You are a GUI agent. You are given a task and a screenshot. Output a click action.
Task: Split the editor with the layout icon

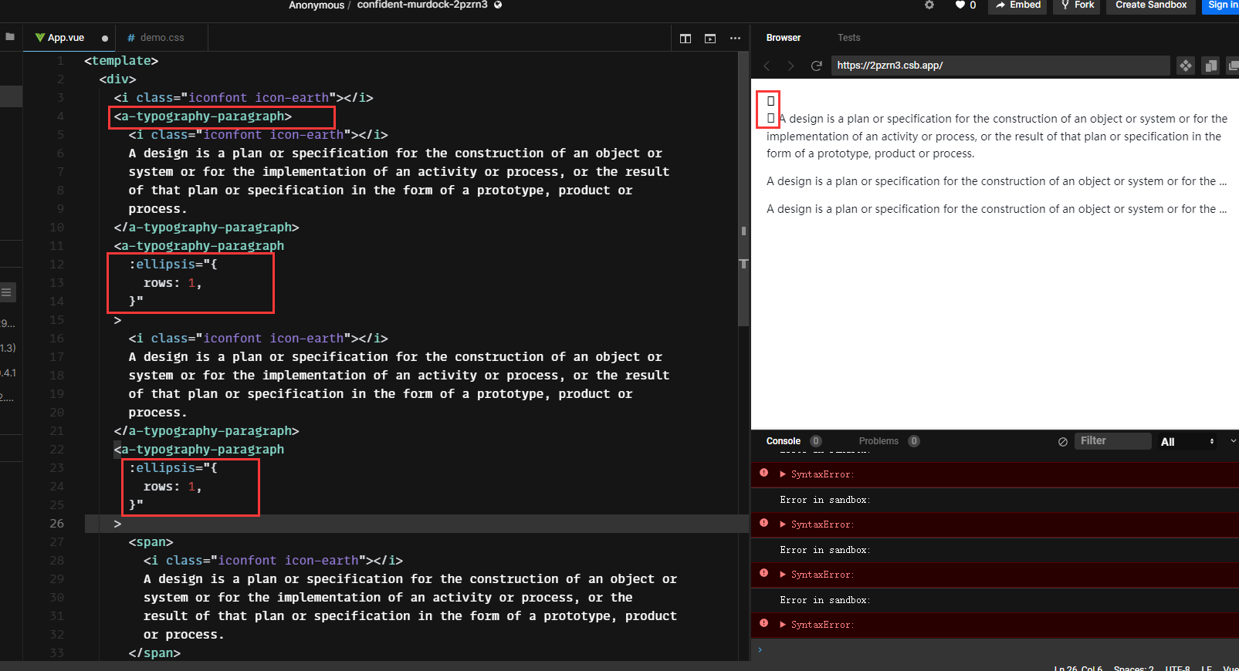686,39
